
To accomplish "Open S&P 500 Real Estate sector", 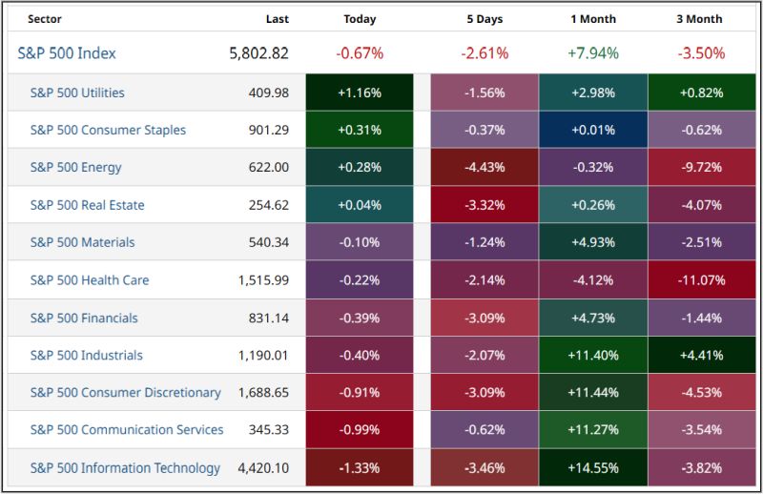I will (87, 205).
